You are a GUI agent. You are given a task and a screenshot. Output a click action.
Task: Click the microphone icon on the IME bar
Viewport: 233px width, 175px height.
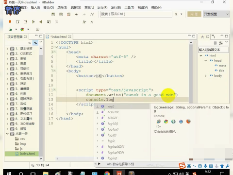[205, 166]
